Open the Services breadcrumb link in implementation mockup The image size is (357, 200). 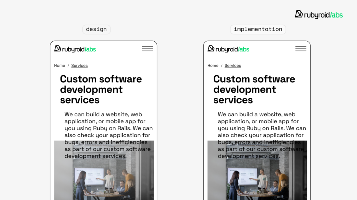click(x=233, y=66)
